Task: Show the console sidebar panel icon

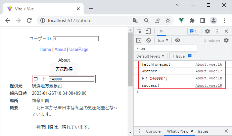Action: tap(139, 40)
